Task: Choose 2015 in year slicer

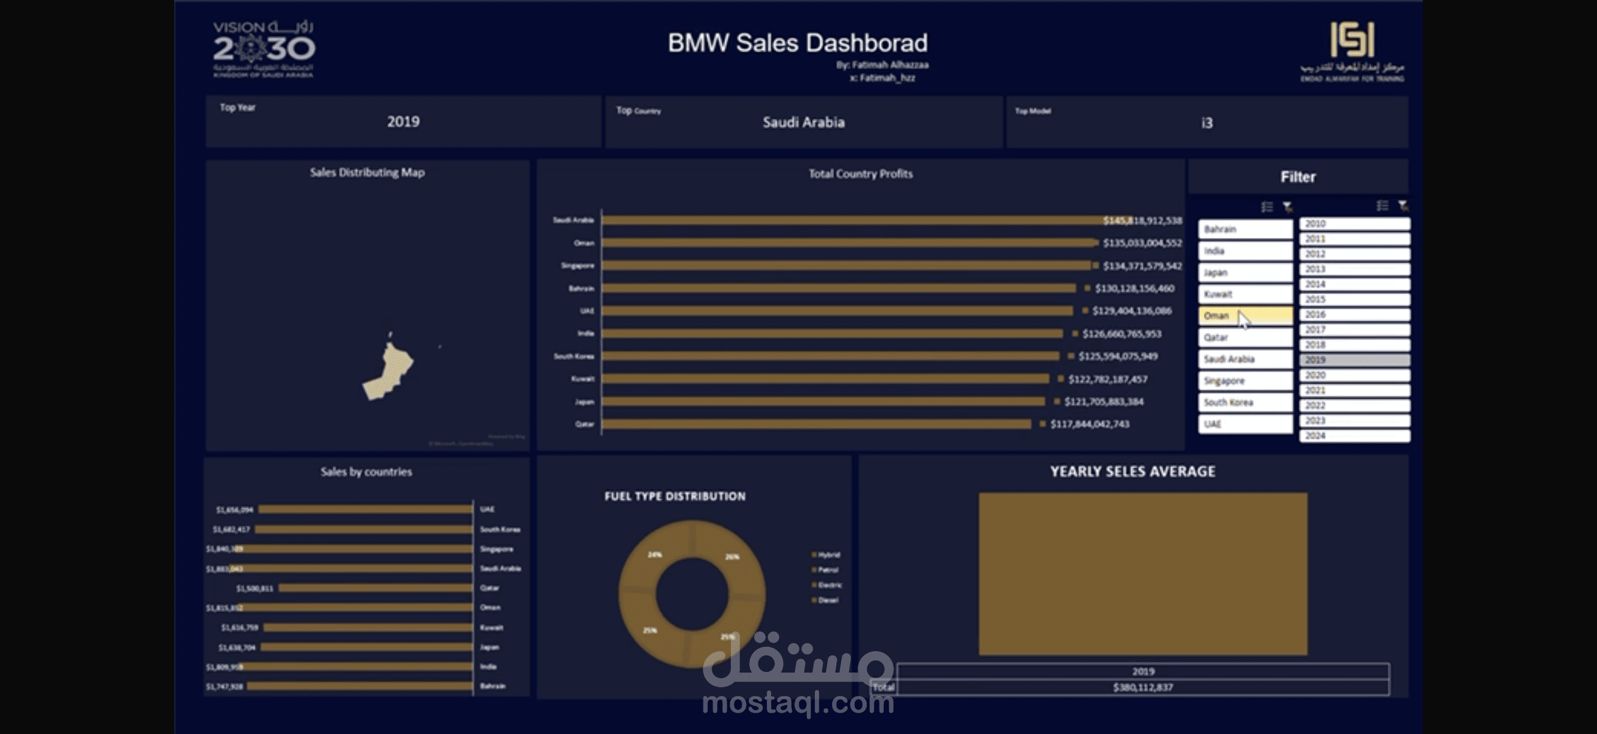Action: [x=1355, y=299]
